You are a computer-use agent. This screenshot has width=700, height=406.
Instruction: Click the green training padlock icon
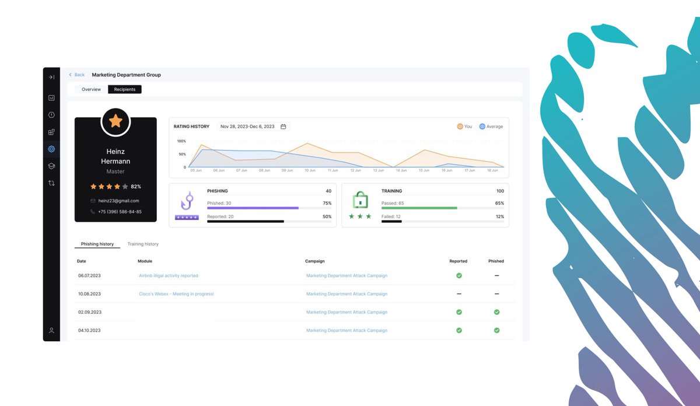[x=360, y=201]
